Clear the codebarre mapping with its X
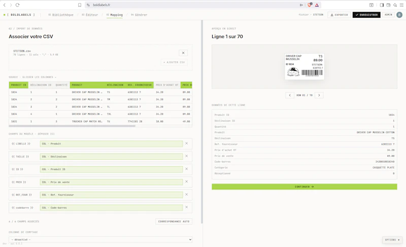The height and width of the screenshot is (247, 406). [x=186, y=207]
